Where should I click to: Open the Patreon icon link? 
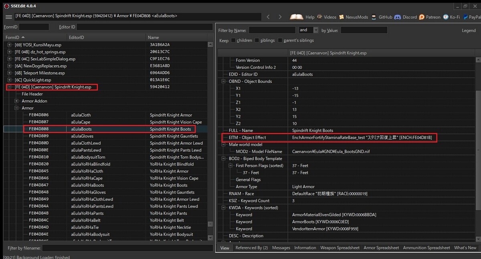[422, 17]
